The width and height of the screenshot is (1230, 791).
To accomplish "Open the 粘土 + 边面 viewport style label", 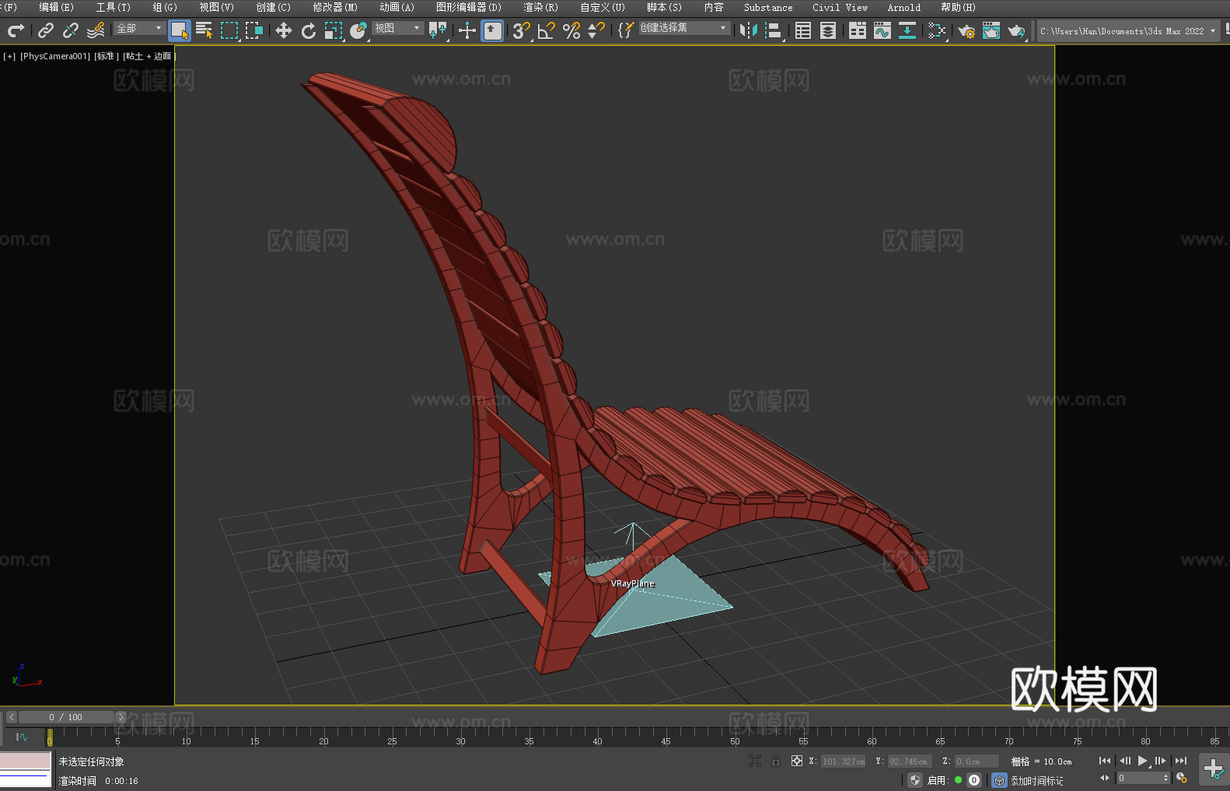I will (x=149, y=56).
